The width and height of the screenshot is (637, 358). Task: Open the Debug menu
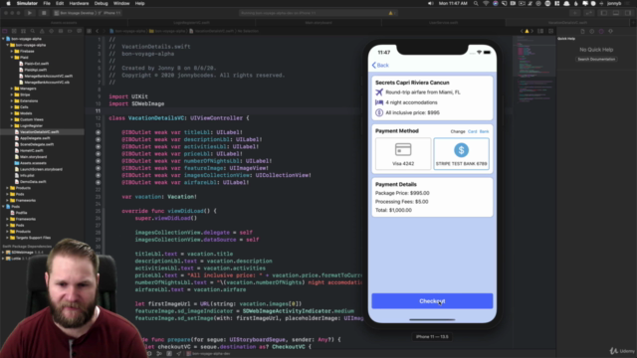[x=101, y=3]
